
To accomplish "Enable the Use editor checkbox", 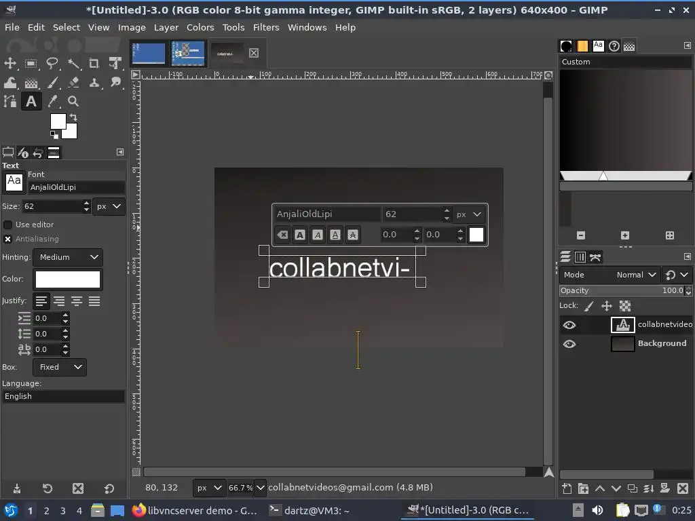I will [7, 225].
